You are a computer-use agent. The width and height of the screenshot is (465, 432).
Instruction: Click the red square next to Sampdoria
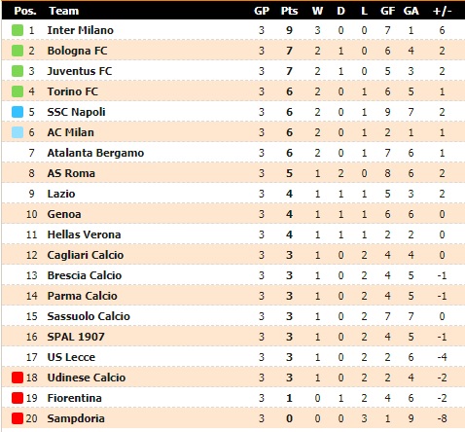click(18, 418)
